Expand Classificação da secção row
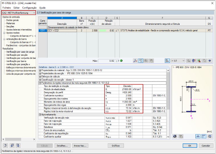The width and height of the screenshot is (216, 154). 40,80
